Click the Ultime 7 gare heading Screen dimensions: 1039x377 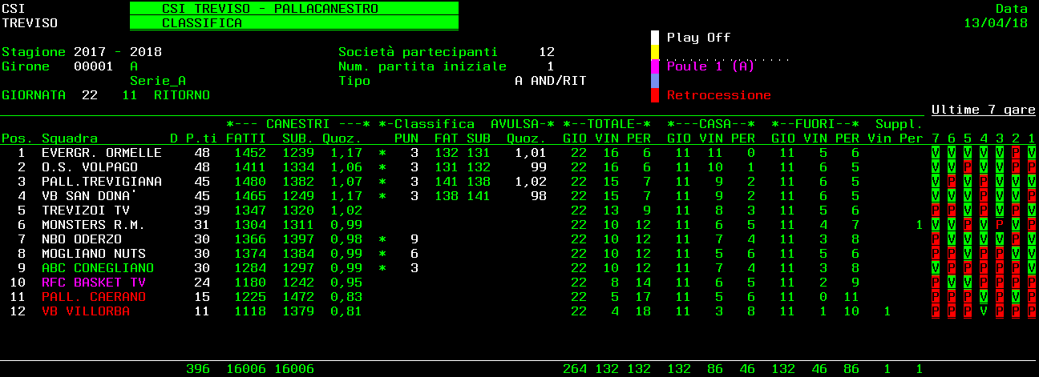tap(983, 110)
